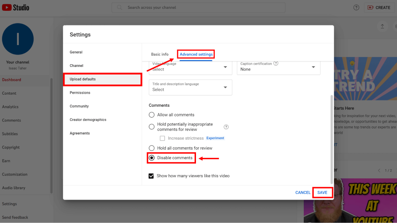Open Agreements settings section

(102, 133)
